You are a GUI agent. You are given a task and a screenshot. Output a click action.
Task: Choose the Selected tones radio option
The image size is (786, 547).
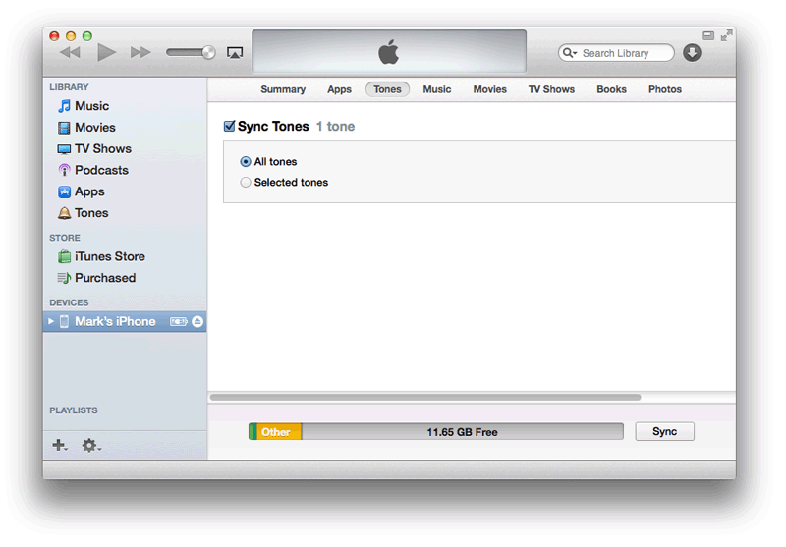coord(246,183)
